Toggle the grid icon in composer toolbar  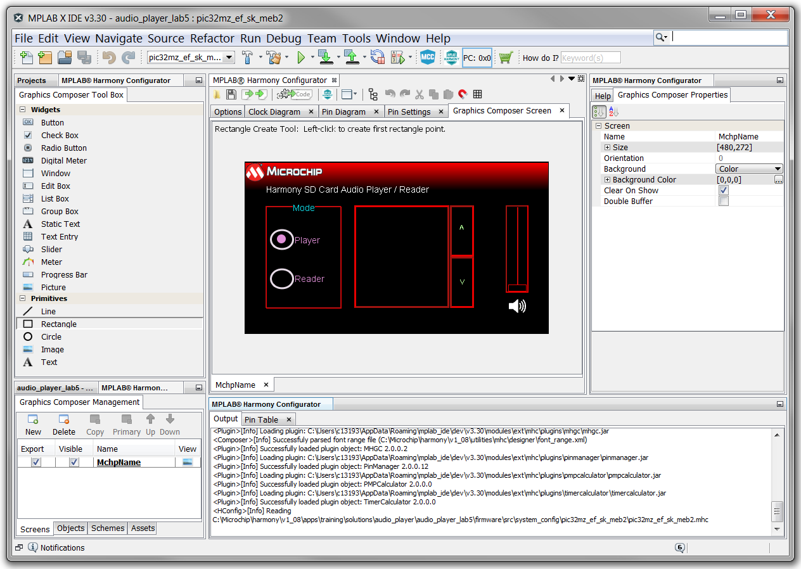478,94
